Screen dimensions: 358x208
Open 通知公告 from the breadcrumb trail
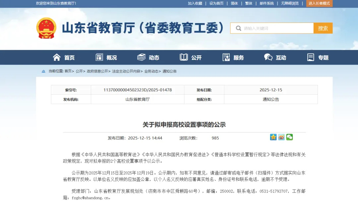[x=169, y=71]
